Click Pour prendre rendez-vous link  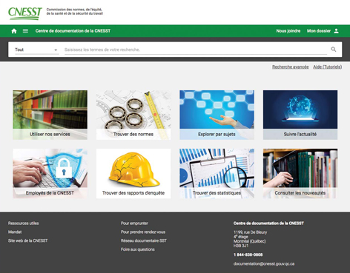coord(143,232)
